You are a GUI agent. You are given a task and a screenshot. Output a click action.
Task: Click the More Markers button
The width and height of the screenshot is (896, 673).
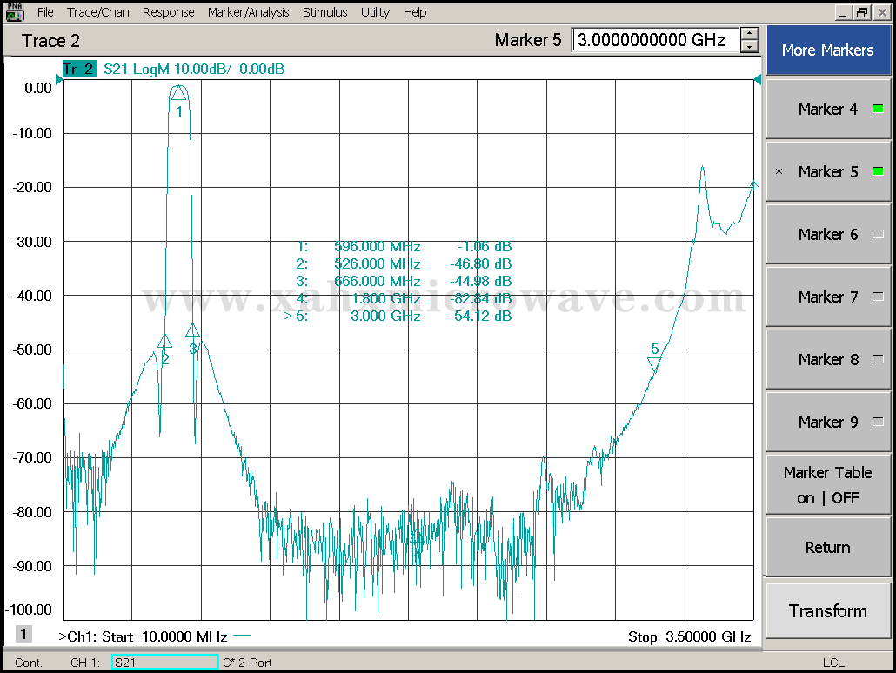point(827,50)
